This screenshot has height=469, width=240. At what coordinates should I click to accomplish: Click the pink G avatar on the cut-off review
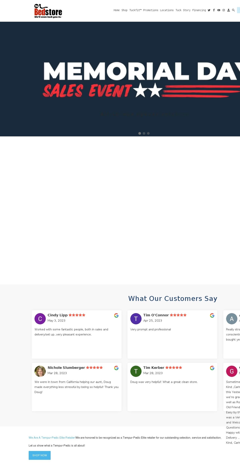pos(232,371)
